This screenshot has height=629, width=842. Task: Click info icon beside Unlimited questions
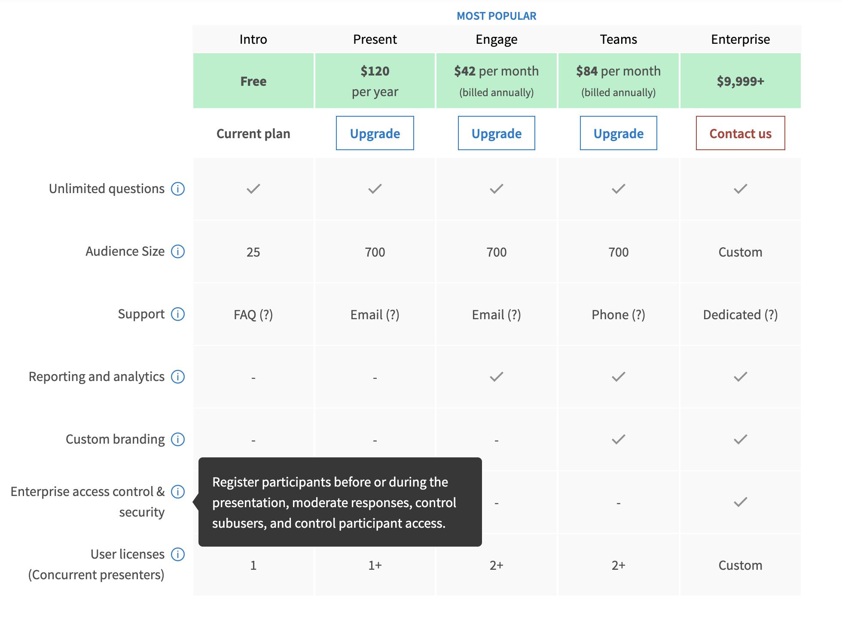coord(178,189)
